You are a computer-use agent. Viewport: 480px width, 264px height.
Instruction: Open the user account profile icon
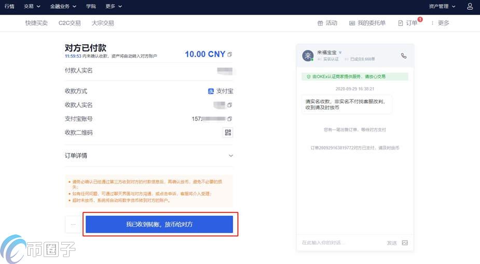470,6
